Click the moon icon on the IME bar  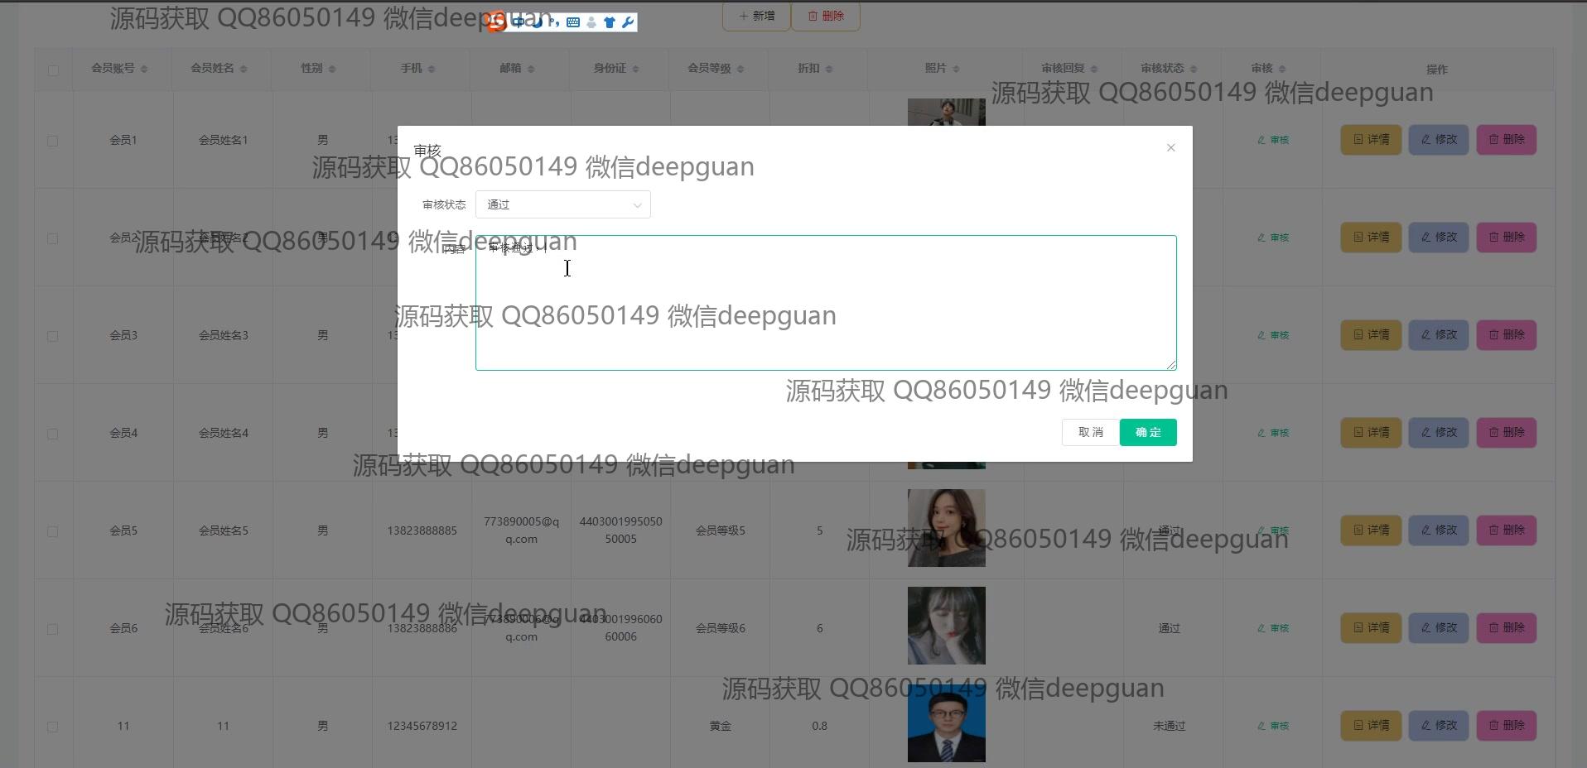[537, 22]
